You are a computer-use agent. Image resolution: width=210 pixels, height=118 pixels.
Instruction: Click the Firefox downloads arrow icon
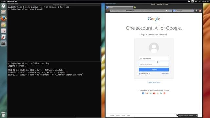[x=196, y=10]
